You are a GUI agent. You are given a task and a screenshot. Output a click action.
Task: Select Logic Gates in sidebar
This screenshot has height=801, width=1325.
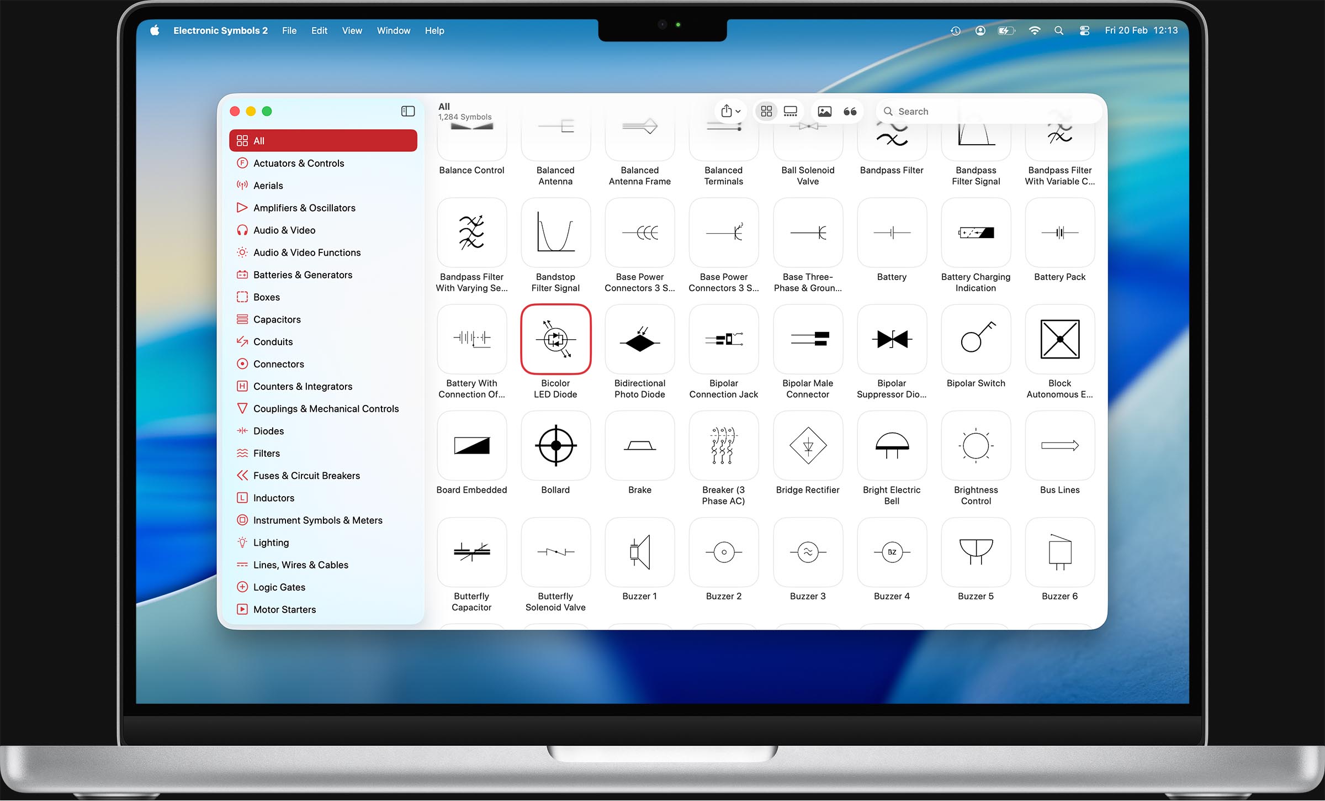[x=279, y=587]
